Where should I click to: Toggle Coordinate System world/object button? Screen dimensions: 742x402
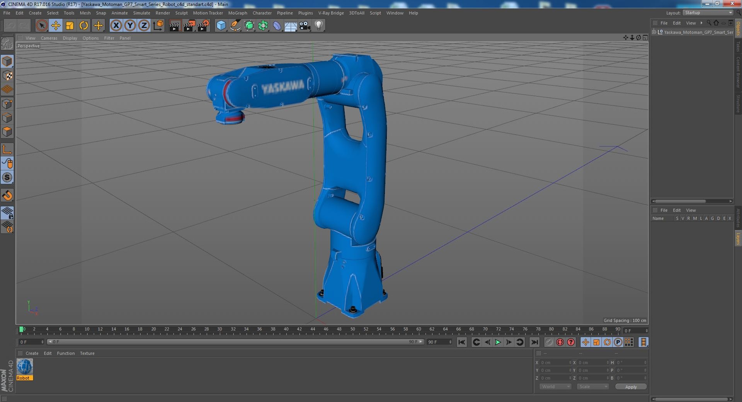click(x=158, y=26)
